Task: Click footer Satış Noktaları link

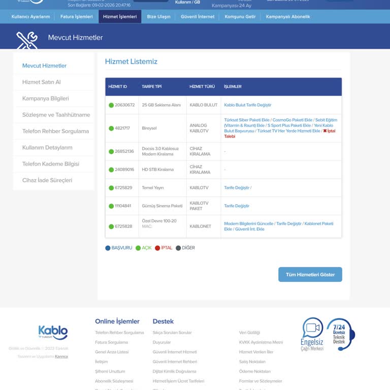Action: (252, 362)
